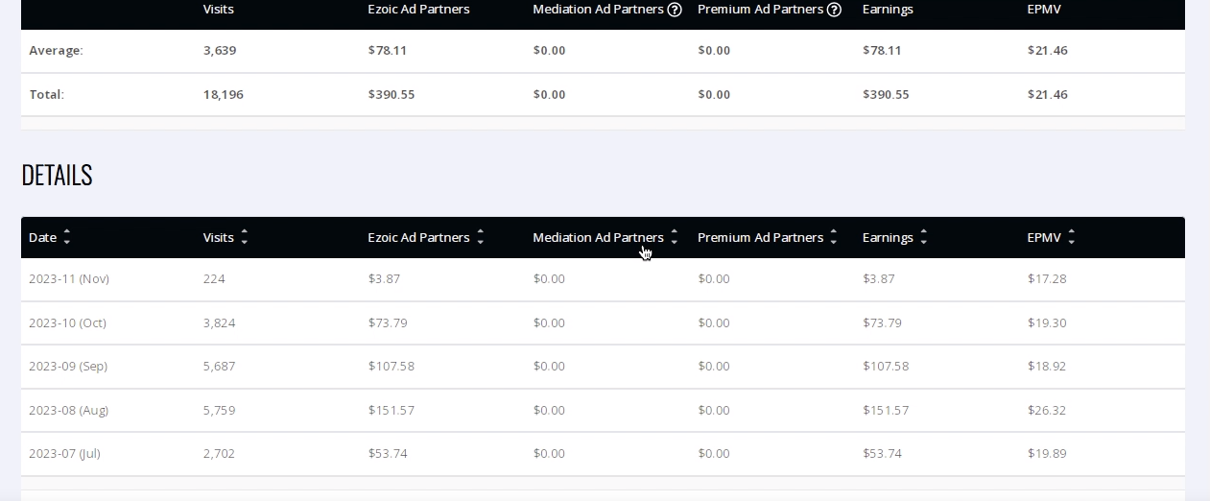The width and height of the screenshot is (1210, 501).
Task: Select the 2023-07 (Jul) row date
Action: pos(64,453)
